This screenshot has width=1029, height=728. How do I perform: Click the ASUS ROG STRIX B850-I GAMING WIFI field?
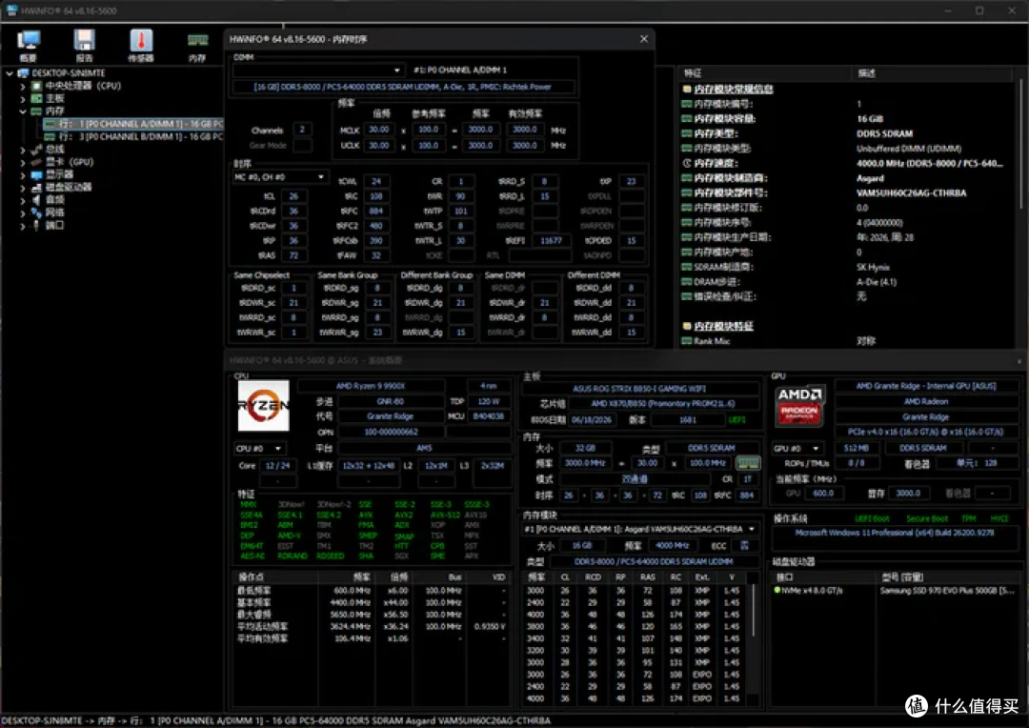click(x=639, y=389)
